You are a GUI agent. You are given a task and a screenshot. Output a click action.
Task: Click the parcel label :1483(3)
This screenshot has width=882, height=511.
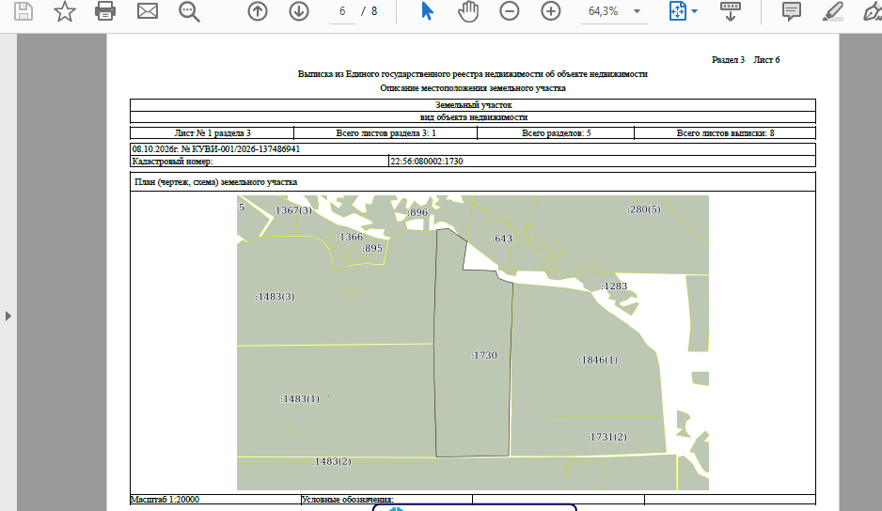[275, 296]
